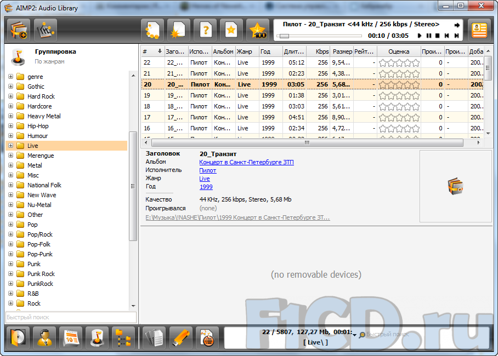The width and height of the screenshot is (498, 356).
Task: Click the new playlist starburst icon
Action: 179,31
